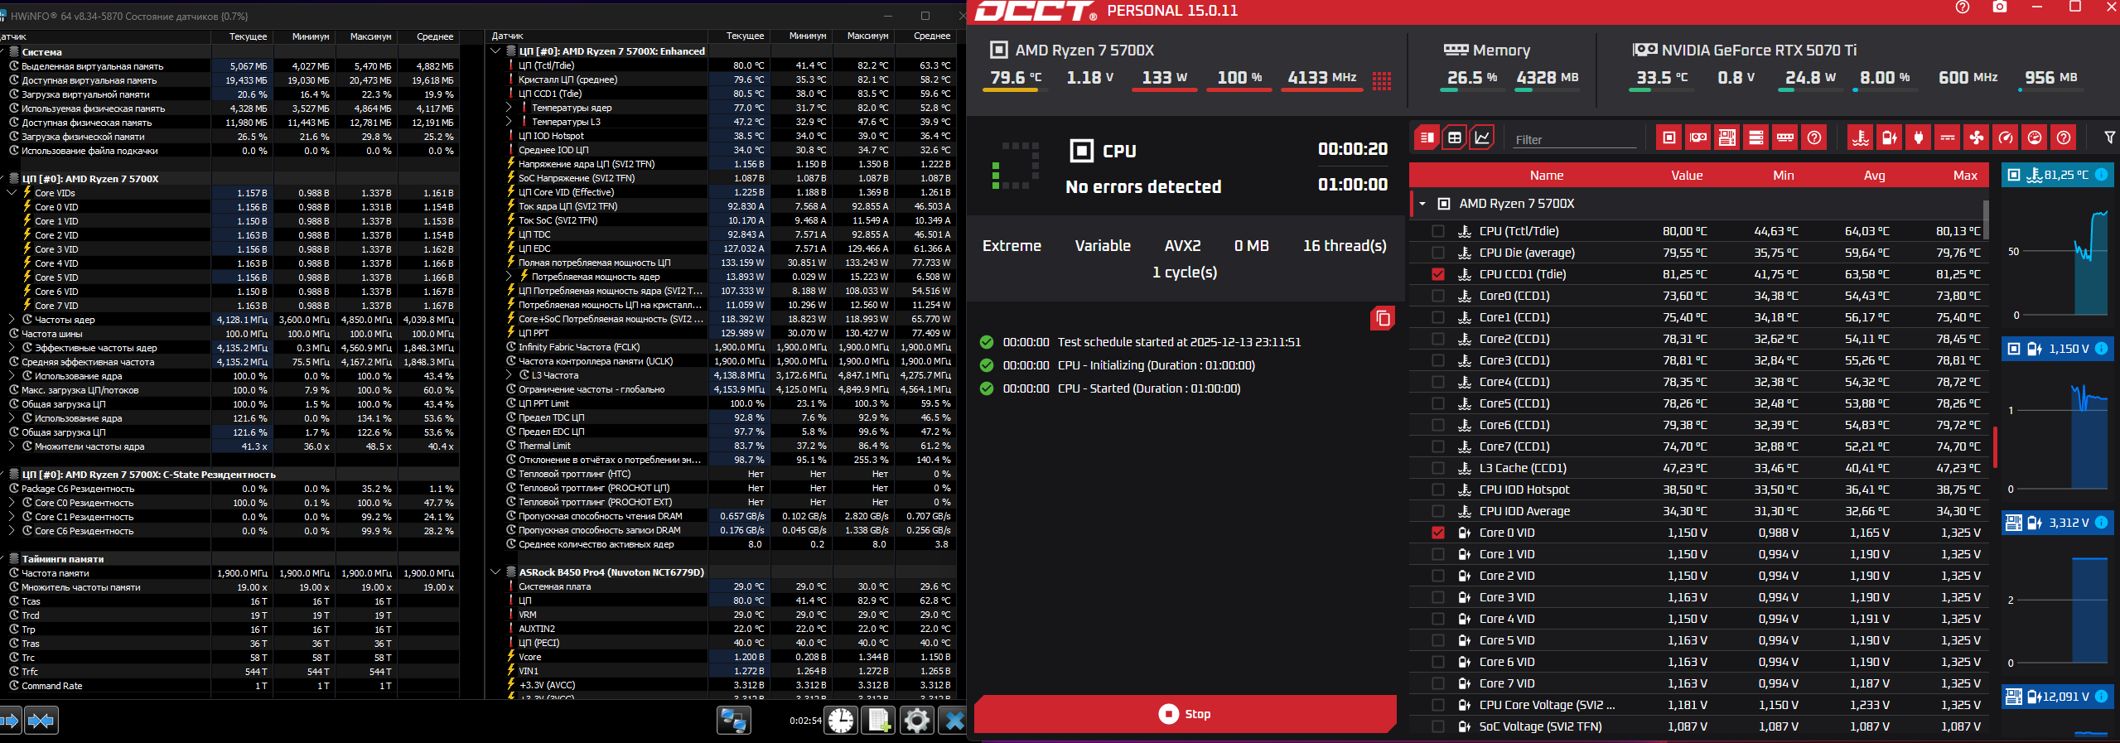Select the 1,150 V graph header

coord(2057,349)
